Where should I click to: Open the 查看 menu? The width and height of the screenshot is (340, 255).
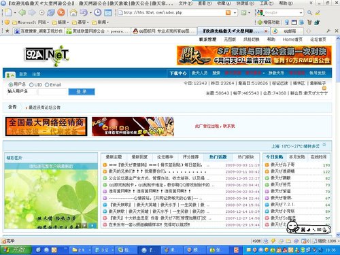tap(205, 3)
